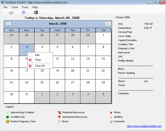Select greyed February 29 calendar cell
This screenshot has width=166, height=131.
[88, 38]
